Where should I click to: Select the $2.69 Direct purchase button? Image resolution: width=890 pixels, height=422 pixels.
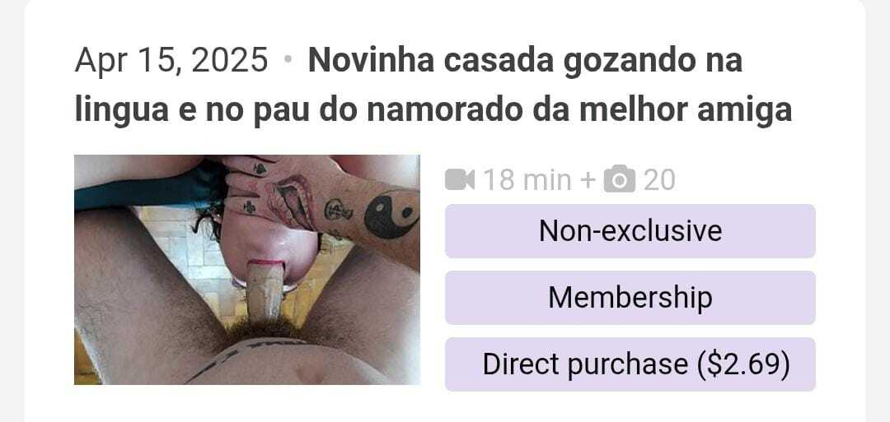click(x=630, y=364)
